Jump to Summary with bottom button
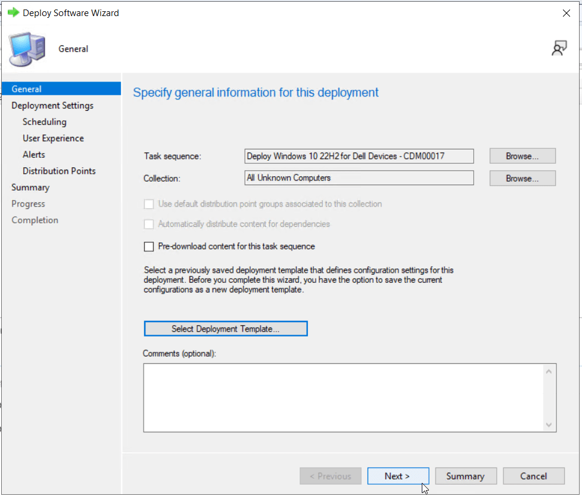 [x=465, y=476]
